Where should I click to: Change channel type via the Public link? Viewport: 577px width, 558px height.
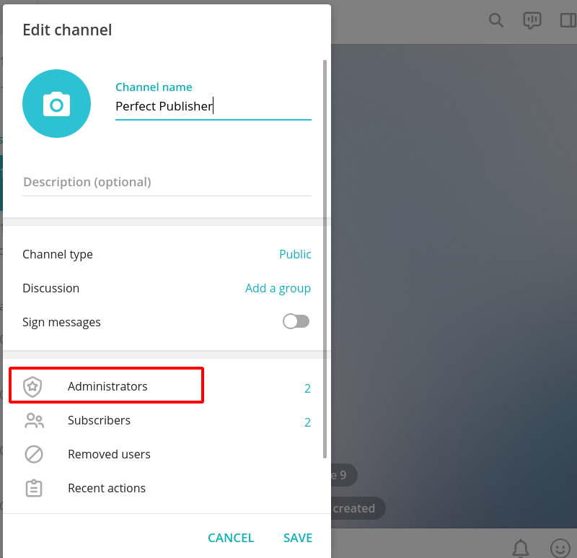coord(295,254)
